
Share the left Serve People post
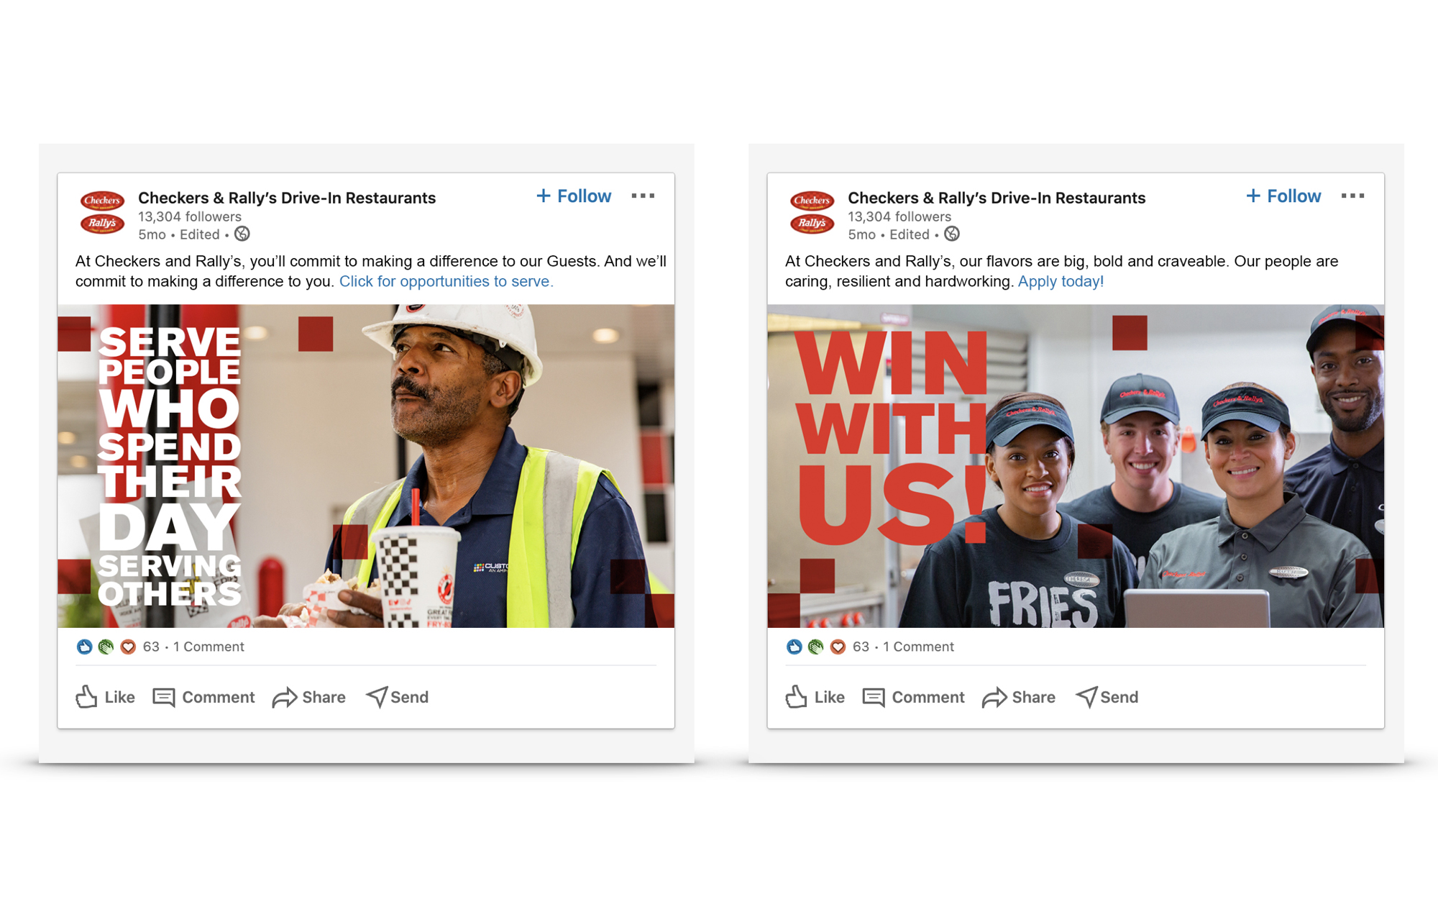point(308,697)
